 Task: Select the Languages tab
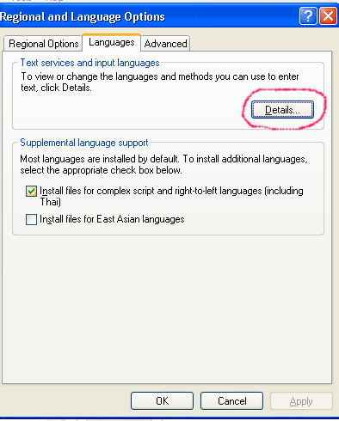[x=112, y=42]
